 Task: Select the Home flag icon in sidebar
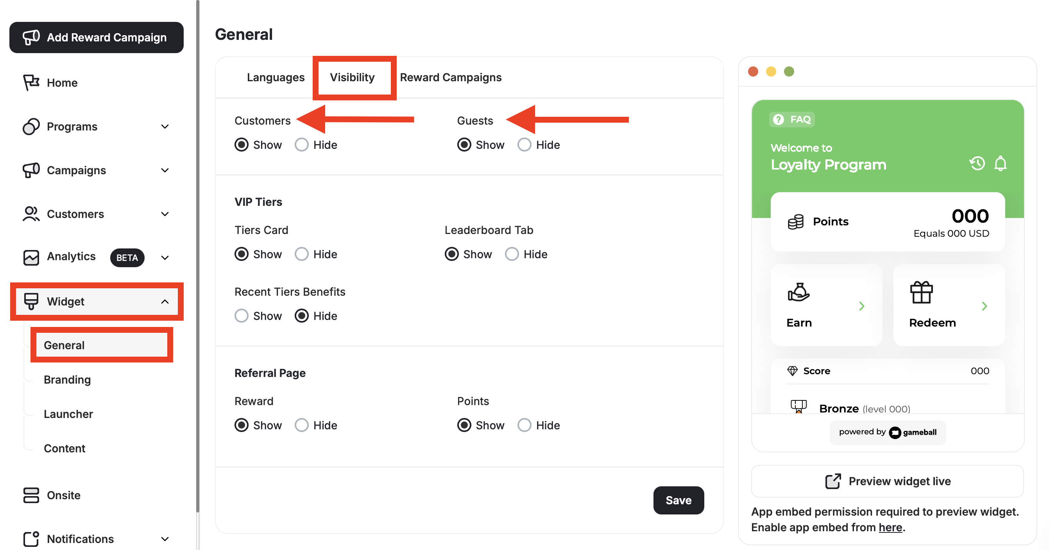coord(30,82)
